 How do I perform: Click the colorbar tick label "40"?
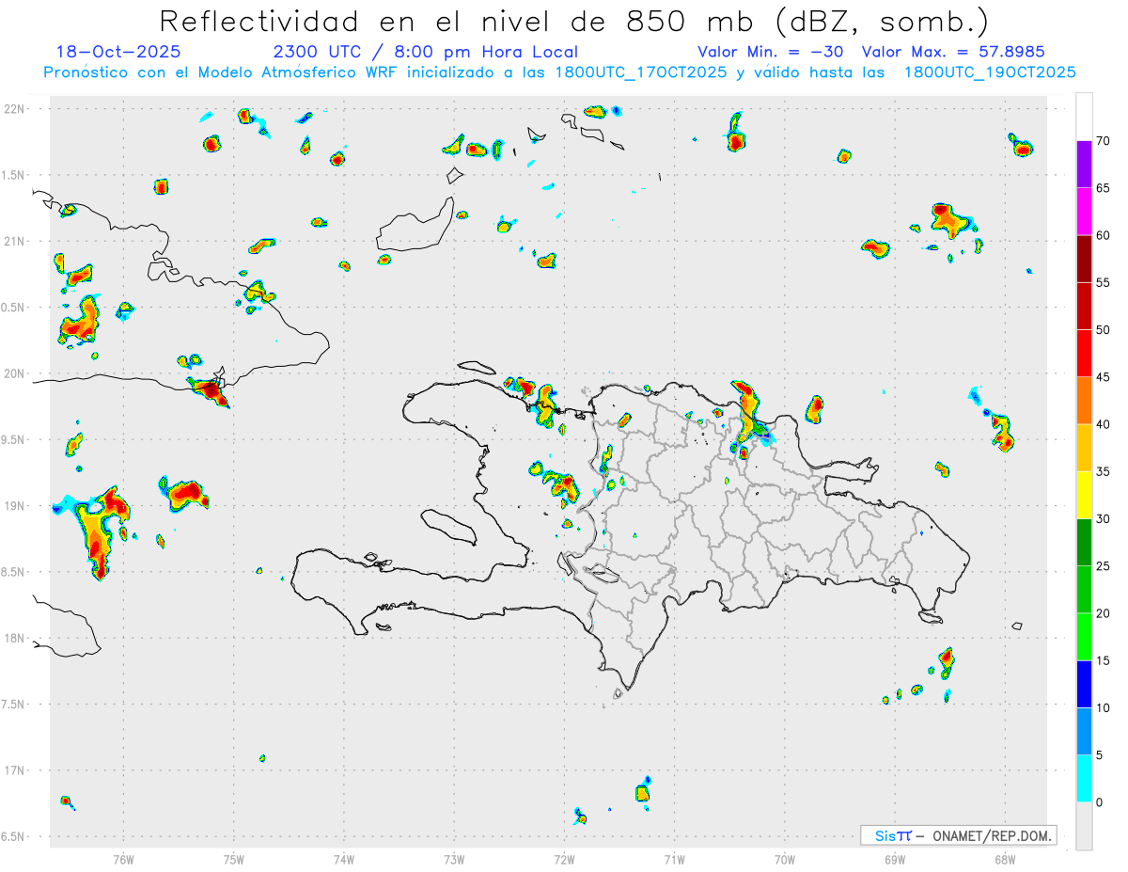[x=1103, y=424]
